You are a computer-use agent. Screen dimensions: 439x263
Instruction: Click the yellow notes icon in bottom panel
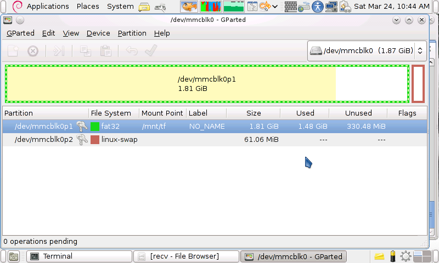[x=379, y=256]
